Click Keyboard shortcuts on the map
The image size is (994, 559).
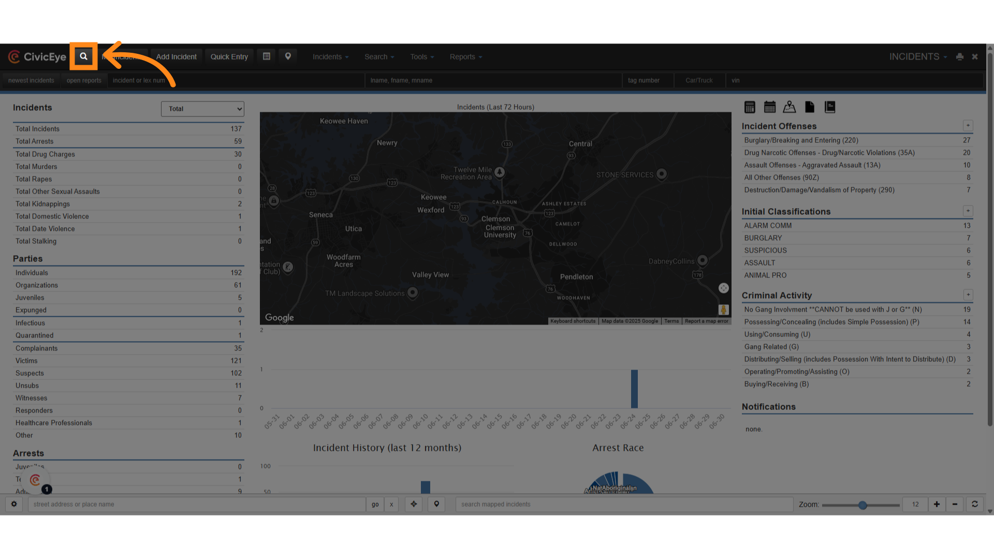coord(573,321)
